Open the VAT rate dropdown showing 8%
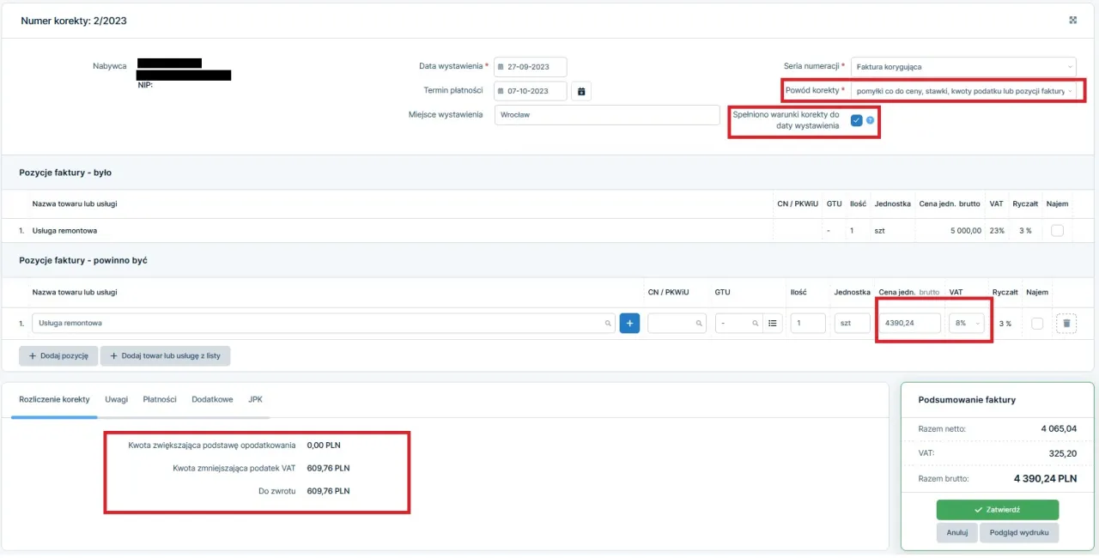This screenshot has width=1099, height=558. click(966, 323)
